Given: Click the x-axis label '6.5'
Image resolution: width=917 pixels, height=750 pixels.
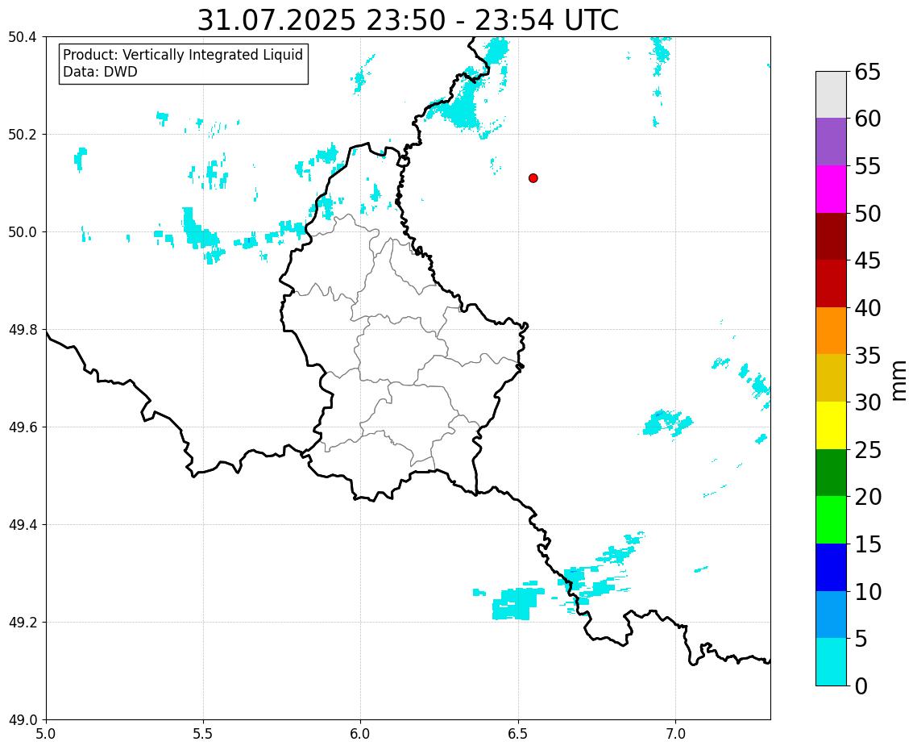Looking at the screenshot, I should tap(518, 734).
